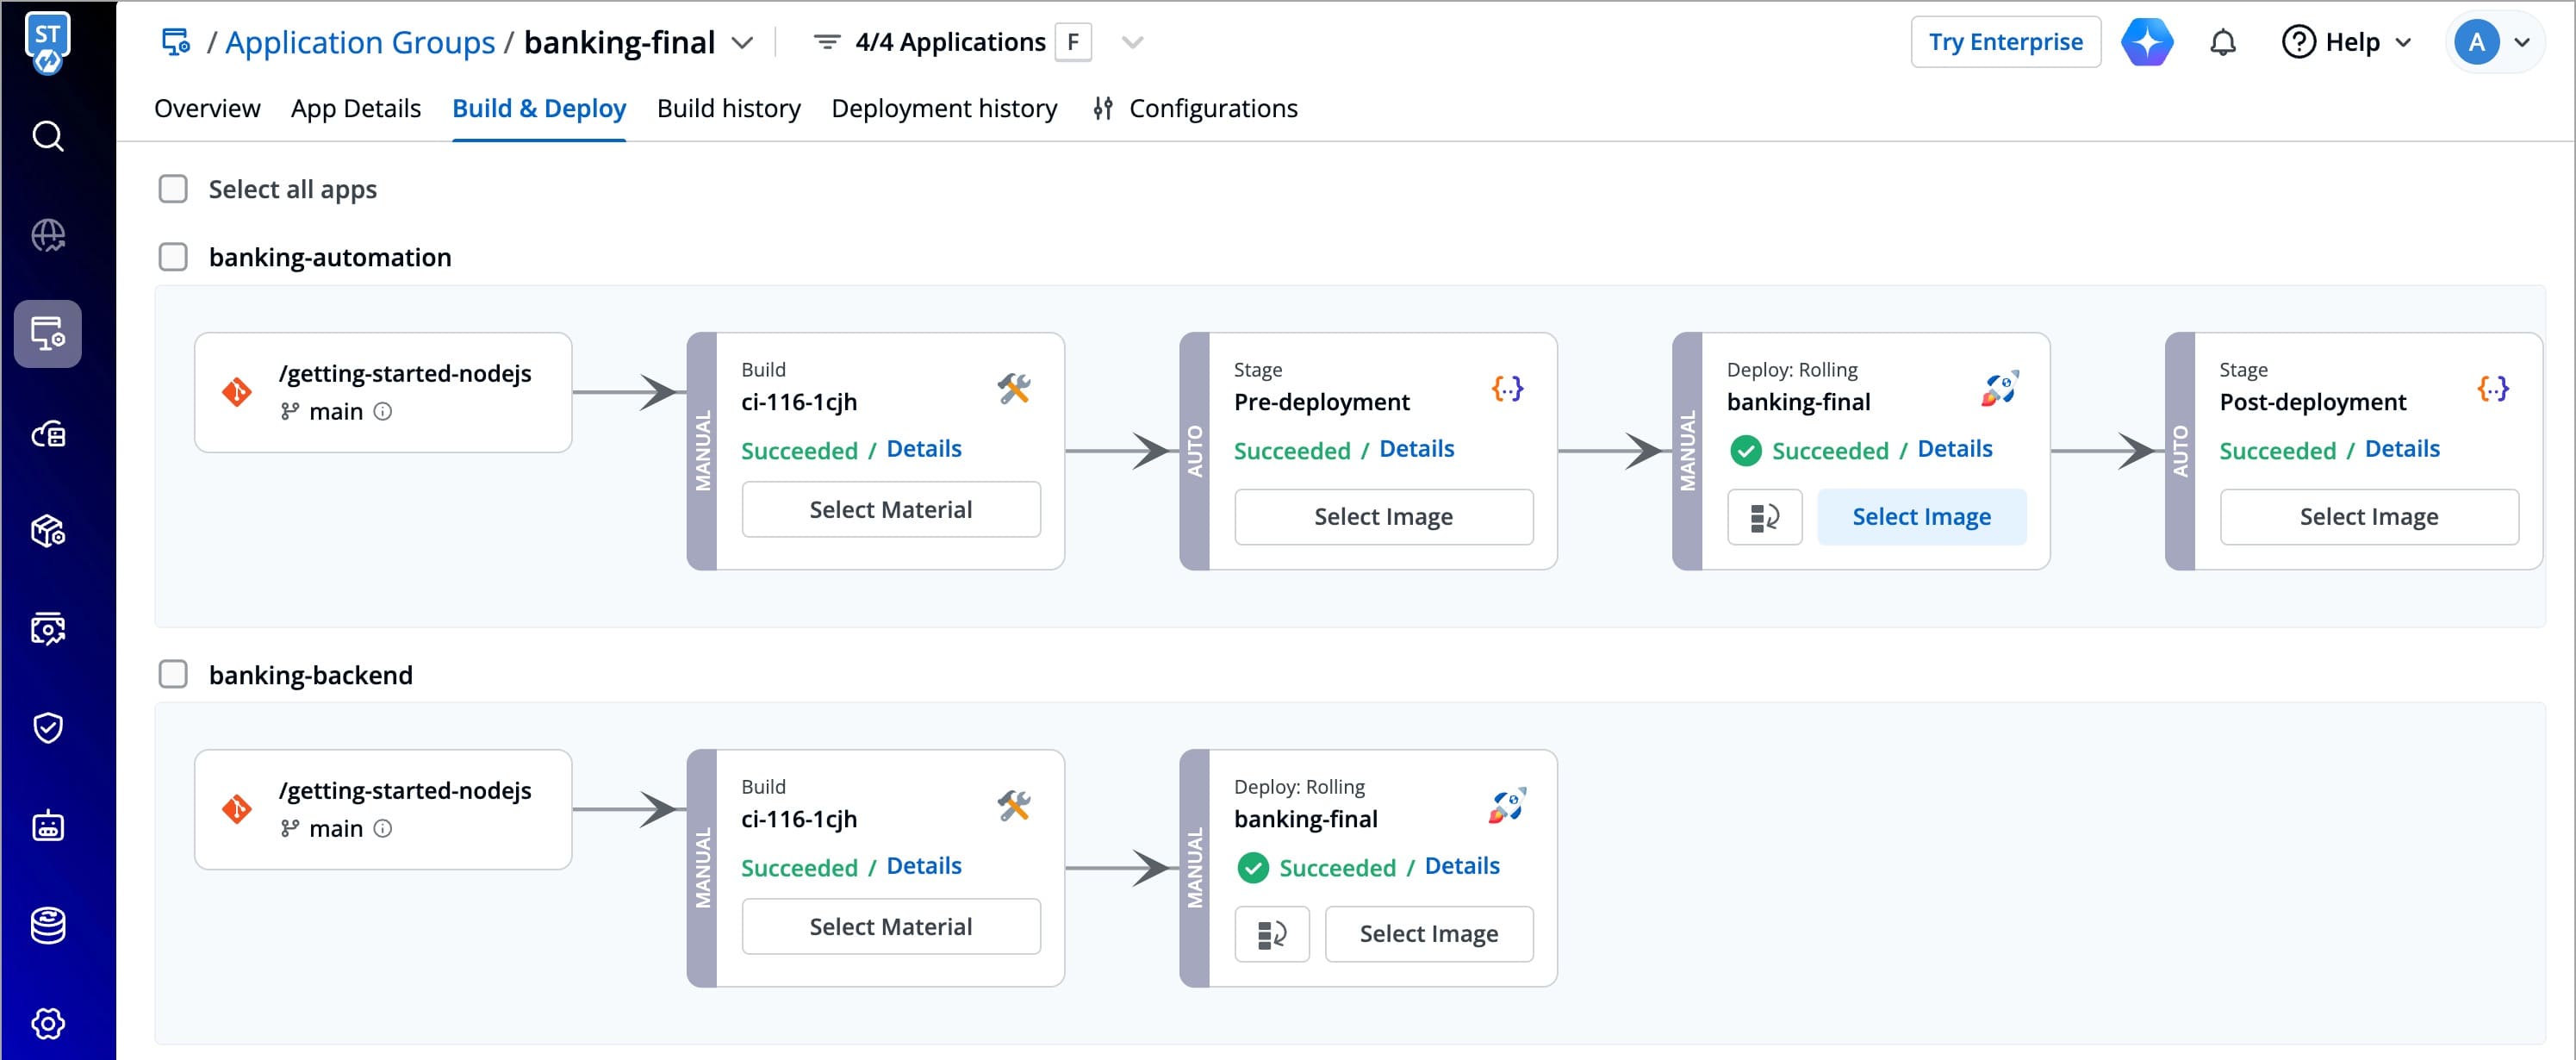Tick the banking-automation checkbox
2576x1060 pixels.
173,257
